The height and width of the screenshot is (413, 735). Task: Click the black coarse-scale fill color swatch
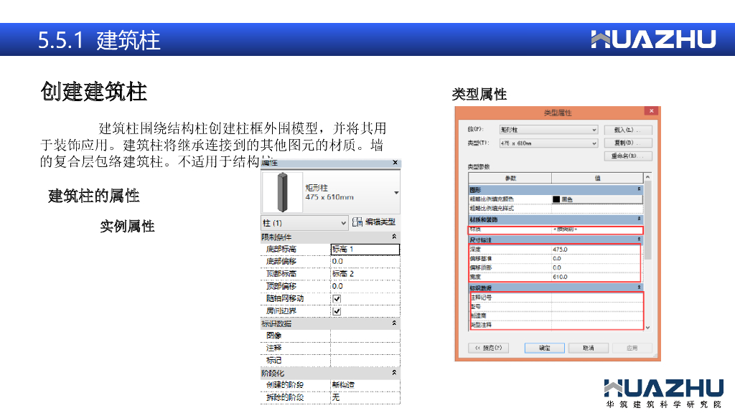point(556,199)
